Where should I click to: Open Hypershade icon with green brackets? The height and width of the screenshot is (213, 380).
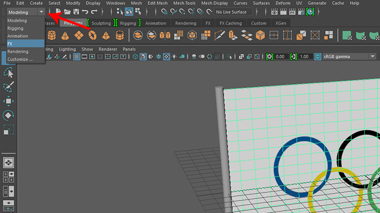click(x=310, y=11)
